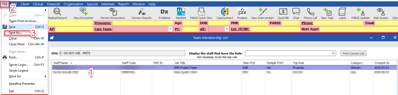Open the Label tool
Viewport: 398px width, 95px height.
point(342,14)
